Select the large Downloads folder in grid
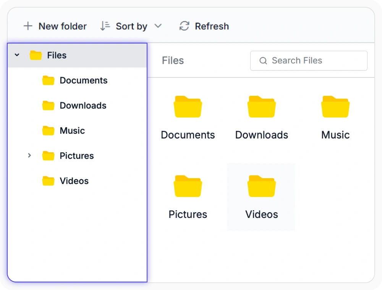382x290 pixels. tap(261, 106)
